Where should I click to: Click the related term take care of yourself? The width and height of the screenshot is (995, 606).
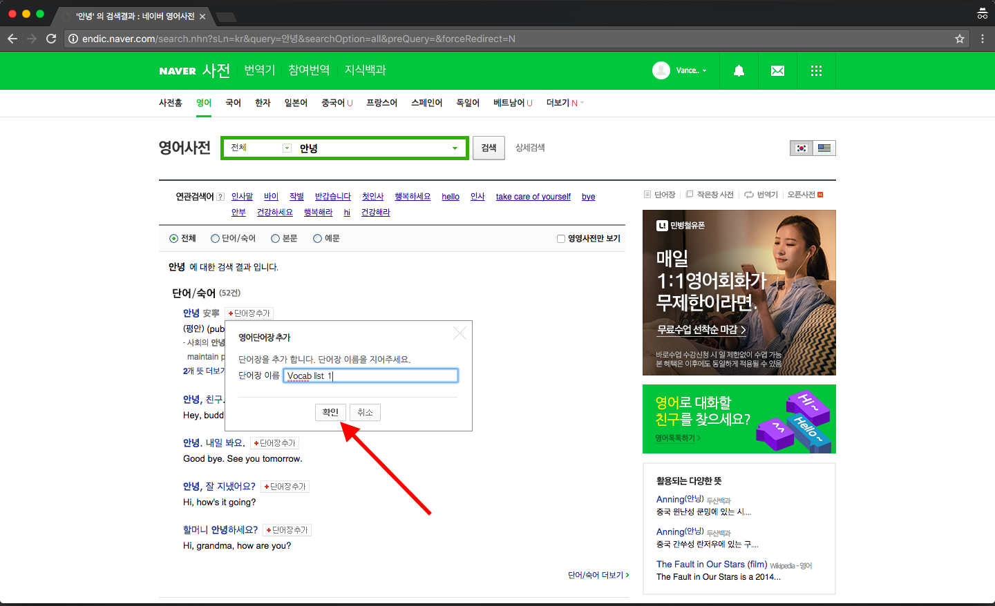click(533, 197)
